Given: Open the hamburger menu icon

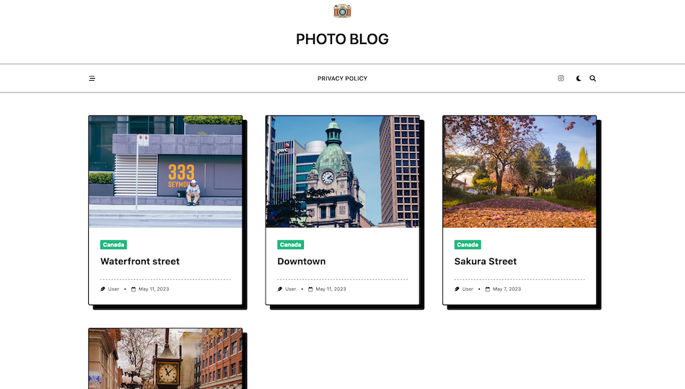Looking at the screenshot, I should (92, 79).
